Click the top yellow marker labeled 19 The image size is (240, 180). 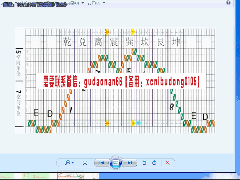point(107,32)
